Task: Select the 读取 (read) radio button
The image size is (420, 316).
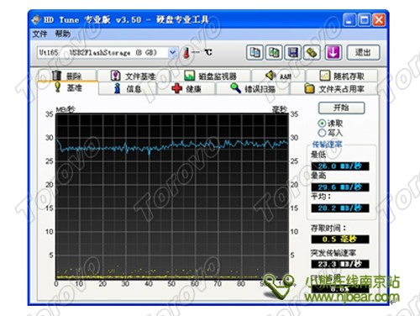Action: [x=322, y=124]
